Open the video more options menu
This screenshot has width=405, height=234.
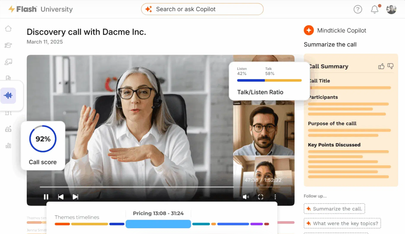[x=275, y=197]
